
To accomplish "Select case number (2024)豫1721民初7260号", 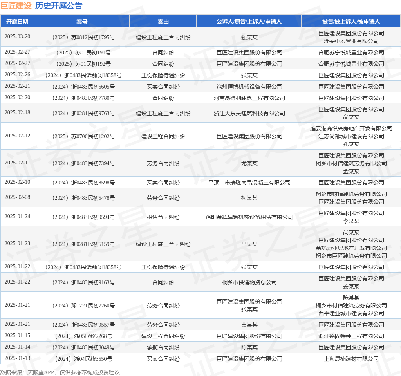I will tap(84, 305).
